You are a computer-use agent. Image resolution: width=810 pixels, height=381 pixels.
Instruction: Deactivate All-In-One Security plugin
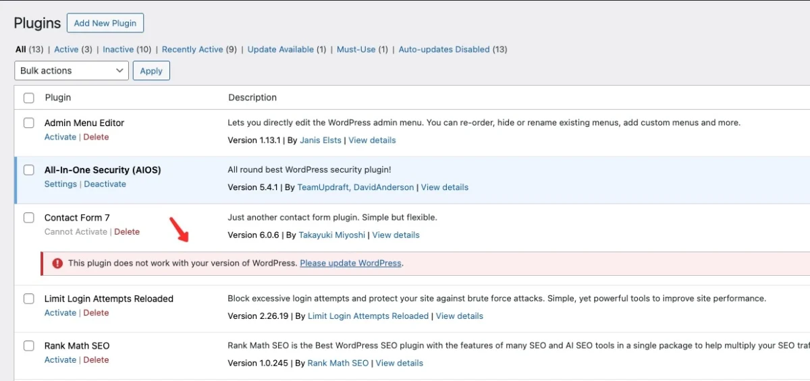(105, 184)
